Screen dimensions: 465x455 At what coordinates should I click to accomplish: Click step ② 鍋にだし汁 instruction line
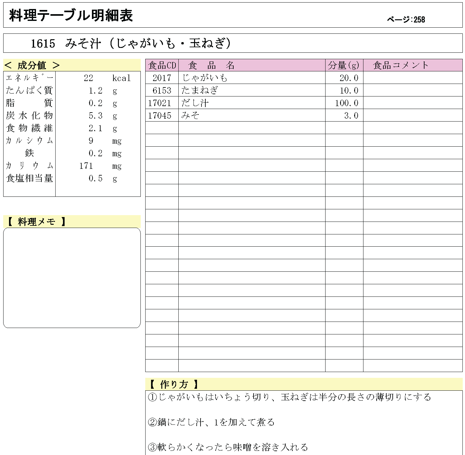[211, 422]
